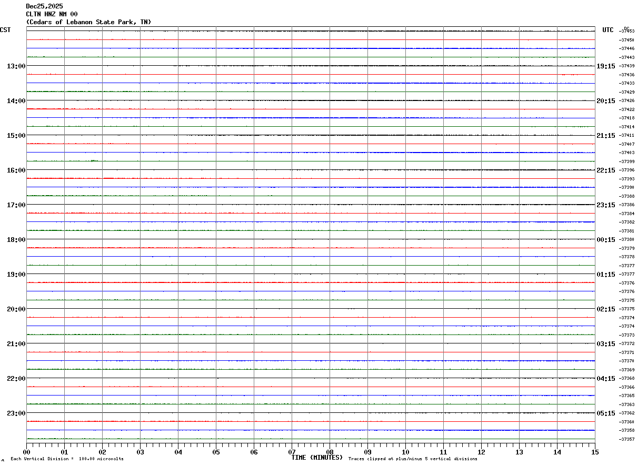Click the DC offset value -37446

click(x=626, y=48)
